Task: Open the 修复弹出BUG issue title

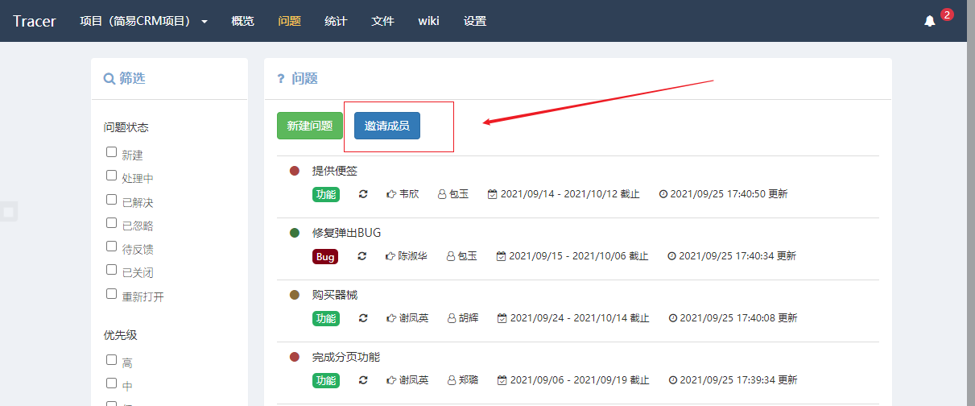Action: click(x=346, y=233)
